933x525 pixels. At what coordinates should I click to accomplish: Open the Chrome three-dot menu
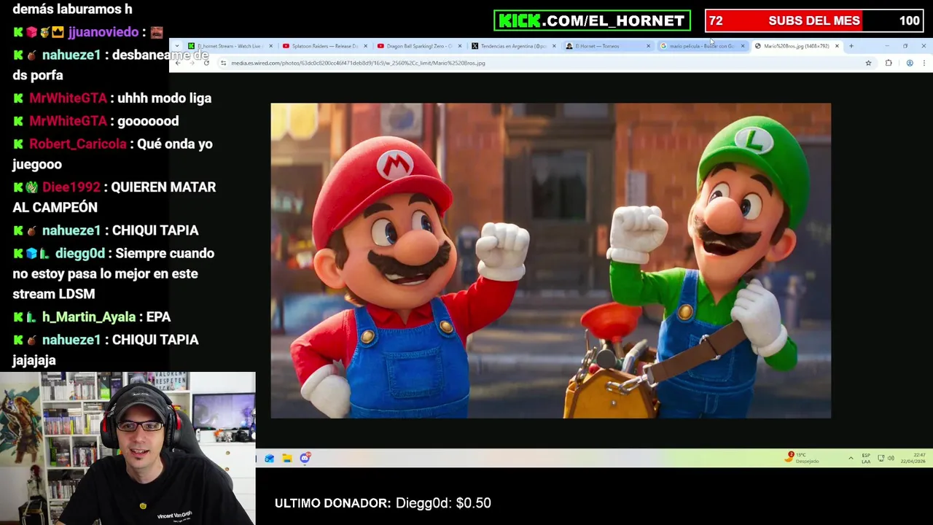tap(924, 63)
